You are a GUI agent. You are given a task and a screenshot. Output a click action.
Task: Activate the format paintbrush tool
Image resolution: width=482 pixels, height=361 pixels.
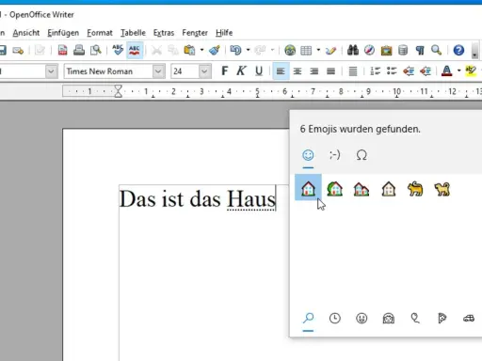click(215, 50)
